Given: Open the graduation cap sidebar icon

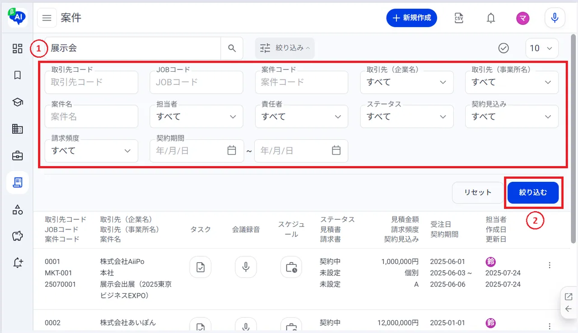Looking at the screenshot, I should pyautogui.click(x=18, y=102).
